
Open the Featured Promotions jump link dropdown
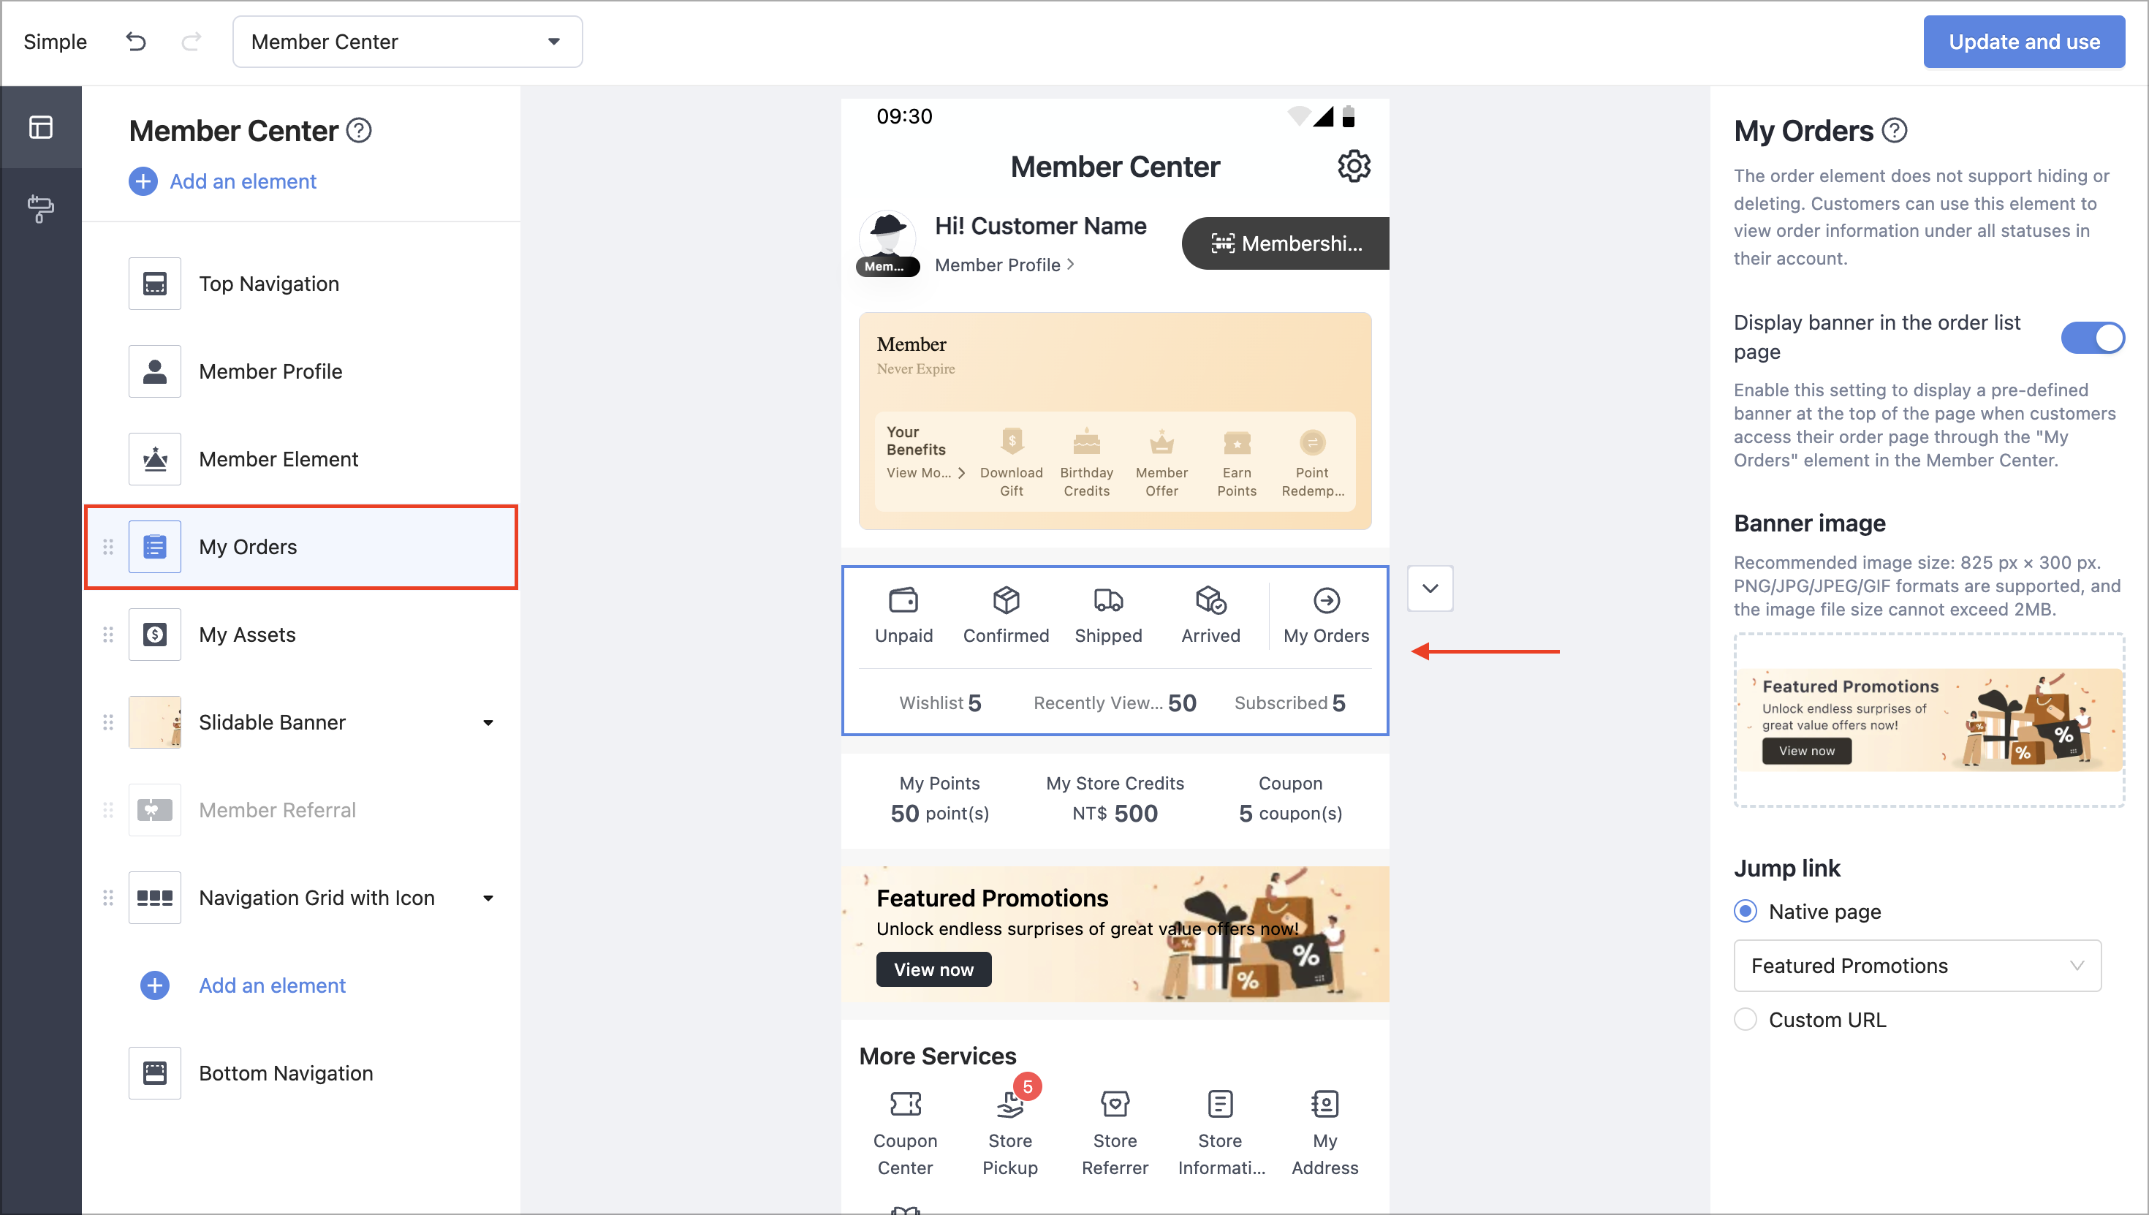pos(1917,966)
